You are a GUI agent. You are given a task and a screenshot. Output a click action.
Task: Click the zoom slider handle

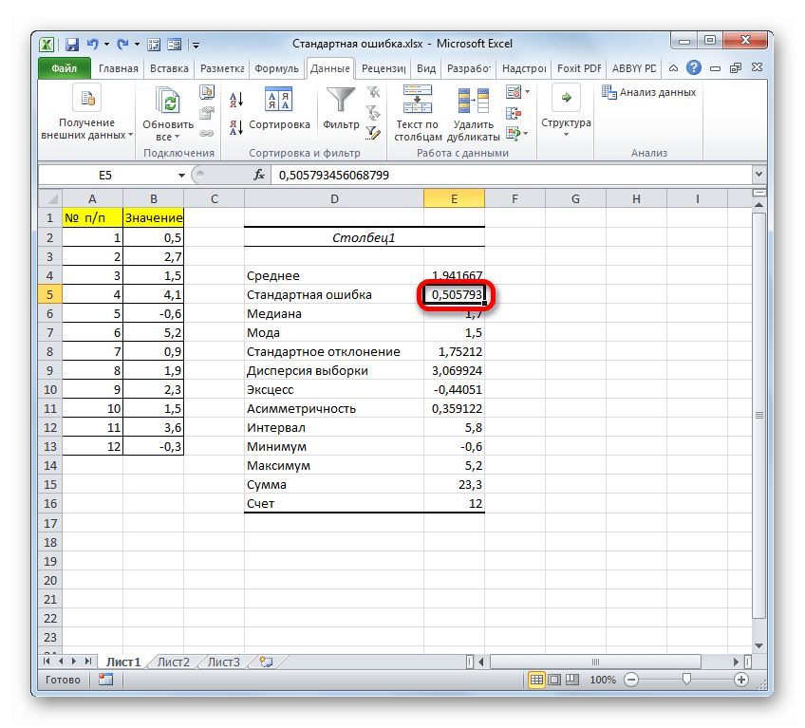(686, 680)
